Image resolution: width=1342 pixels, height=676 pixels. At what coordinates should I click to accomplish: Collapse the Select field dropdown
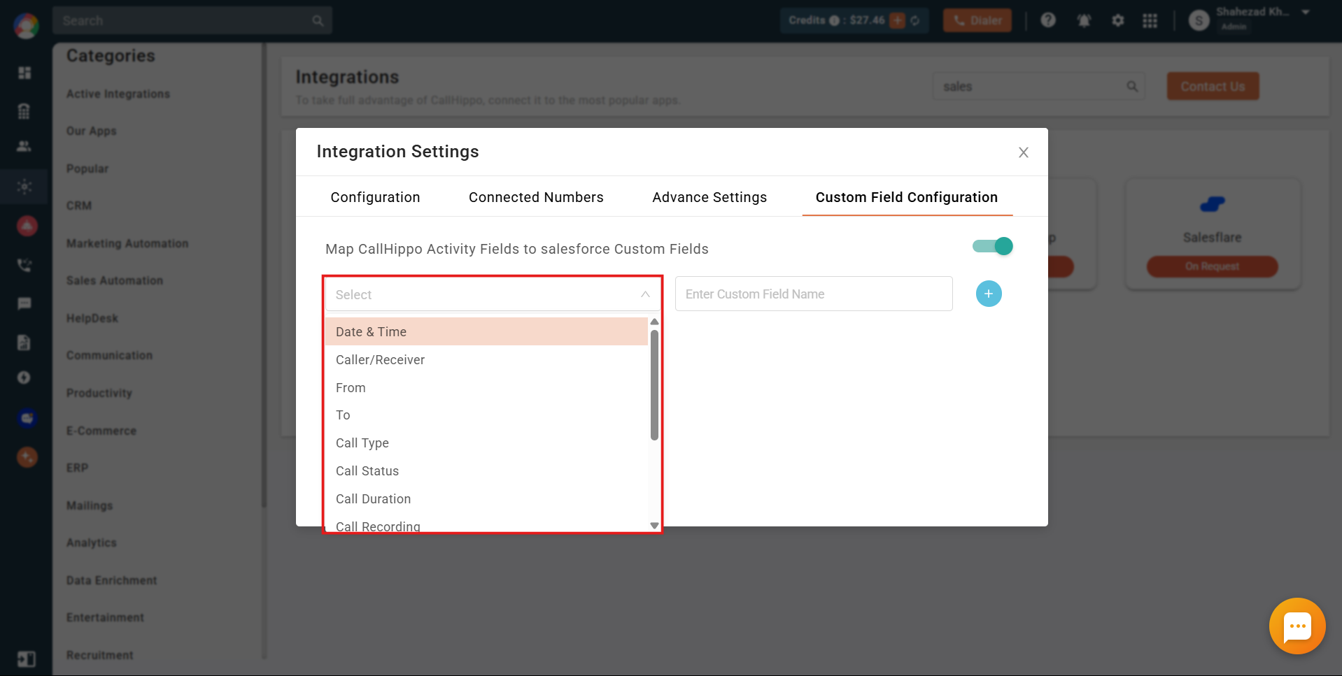pyautogui.click(x=644, y=294)
